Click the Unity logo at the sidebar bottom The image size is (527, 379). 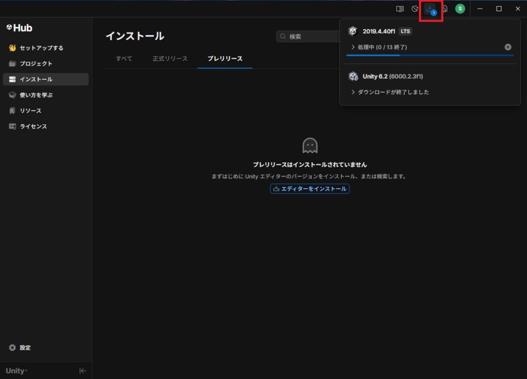click(x=16, y=371)
